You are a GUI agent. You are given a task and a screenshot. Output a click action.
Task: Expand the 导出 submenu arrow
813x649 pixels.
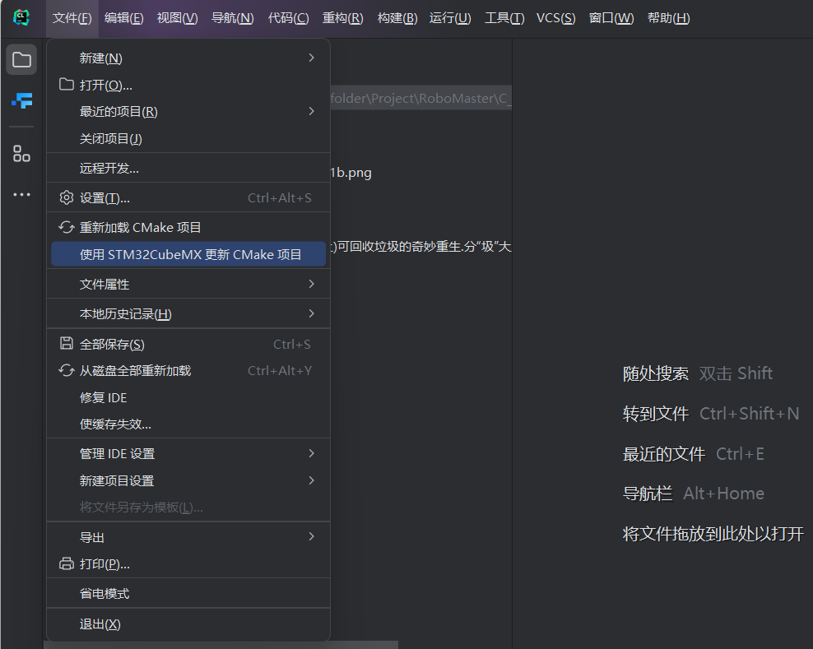pyautogui.click(x=311, y=536)
